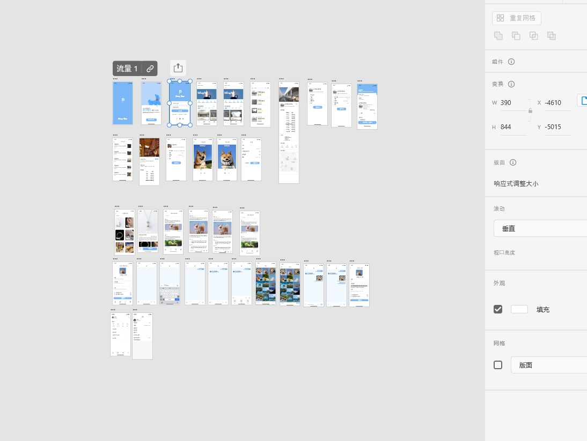Screen dimensions: 587x441
Task: Click the link icon beside 流量 1
Action: coord(150,69)
